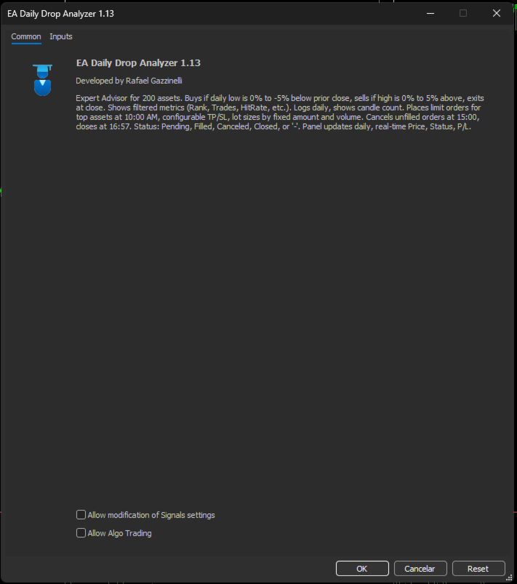Click the blue underline beneath Common tab
The height and width of the screenshot is (584, 517).
26,44
